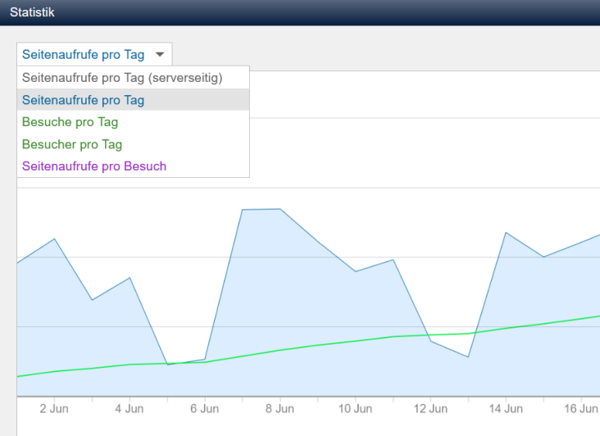The image size is (600, 436).
Task: Open the "Seitenaufrufe pro Tag" metric dropdown
Action: 84,55
